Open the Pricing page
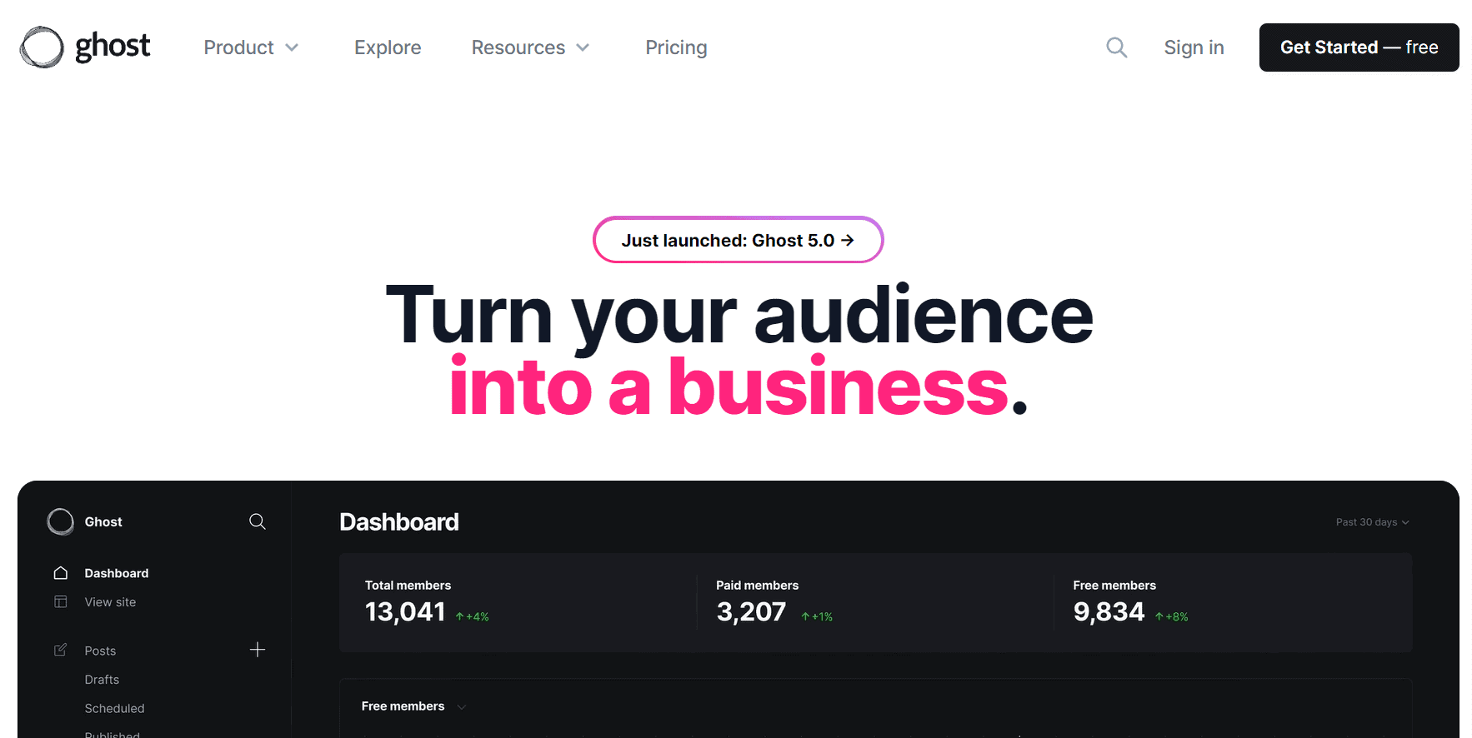 pos(676,47)
